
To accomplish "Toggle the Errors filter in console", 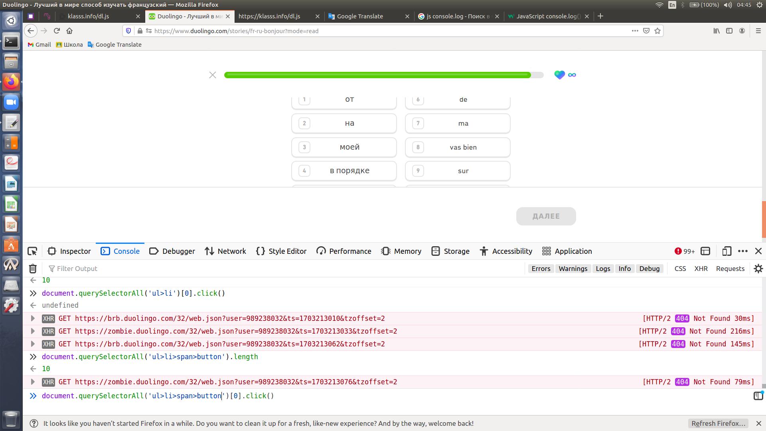I will coord(541,269).
